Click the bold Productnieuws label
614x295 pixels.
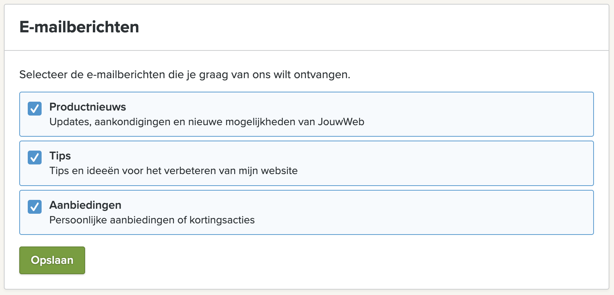pyautogui.click(x=87, y=107)
